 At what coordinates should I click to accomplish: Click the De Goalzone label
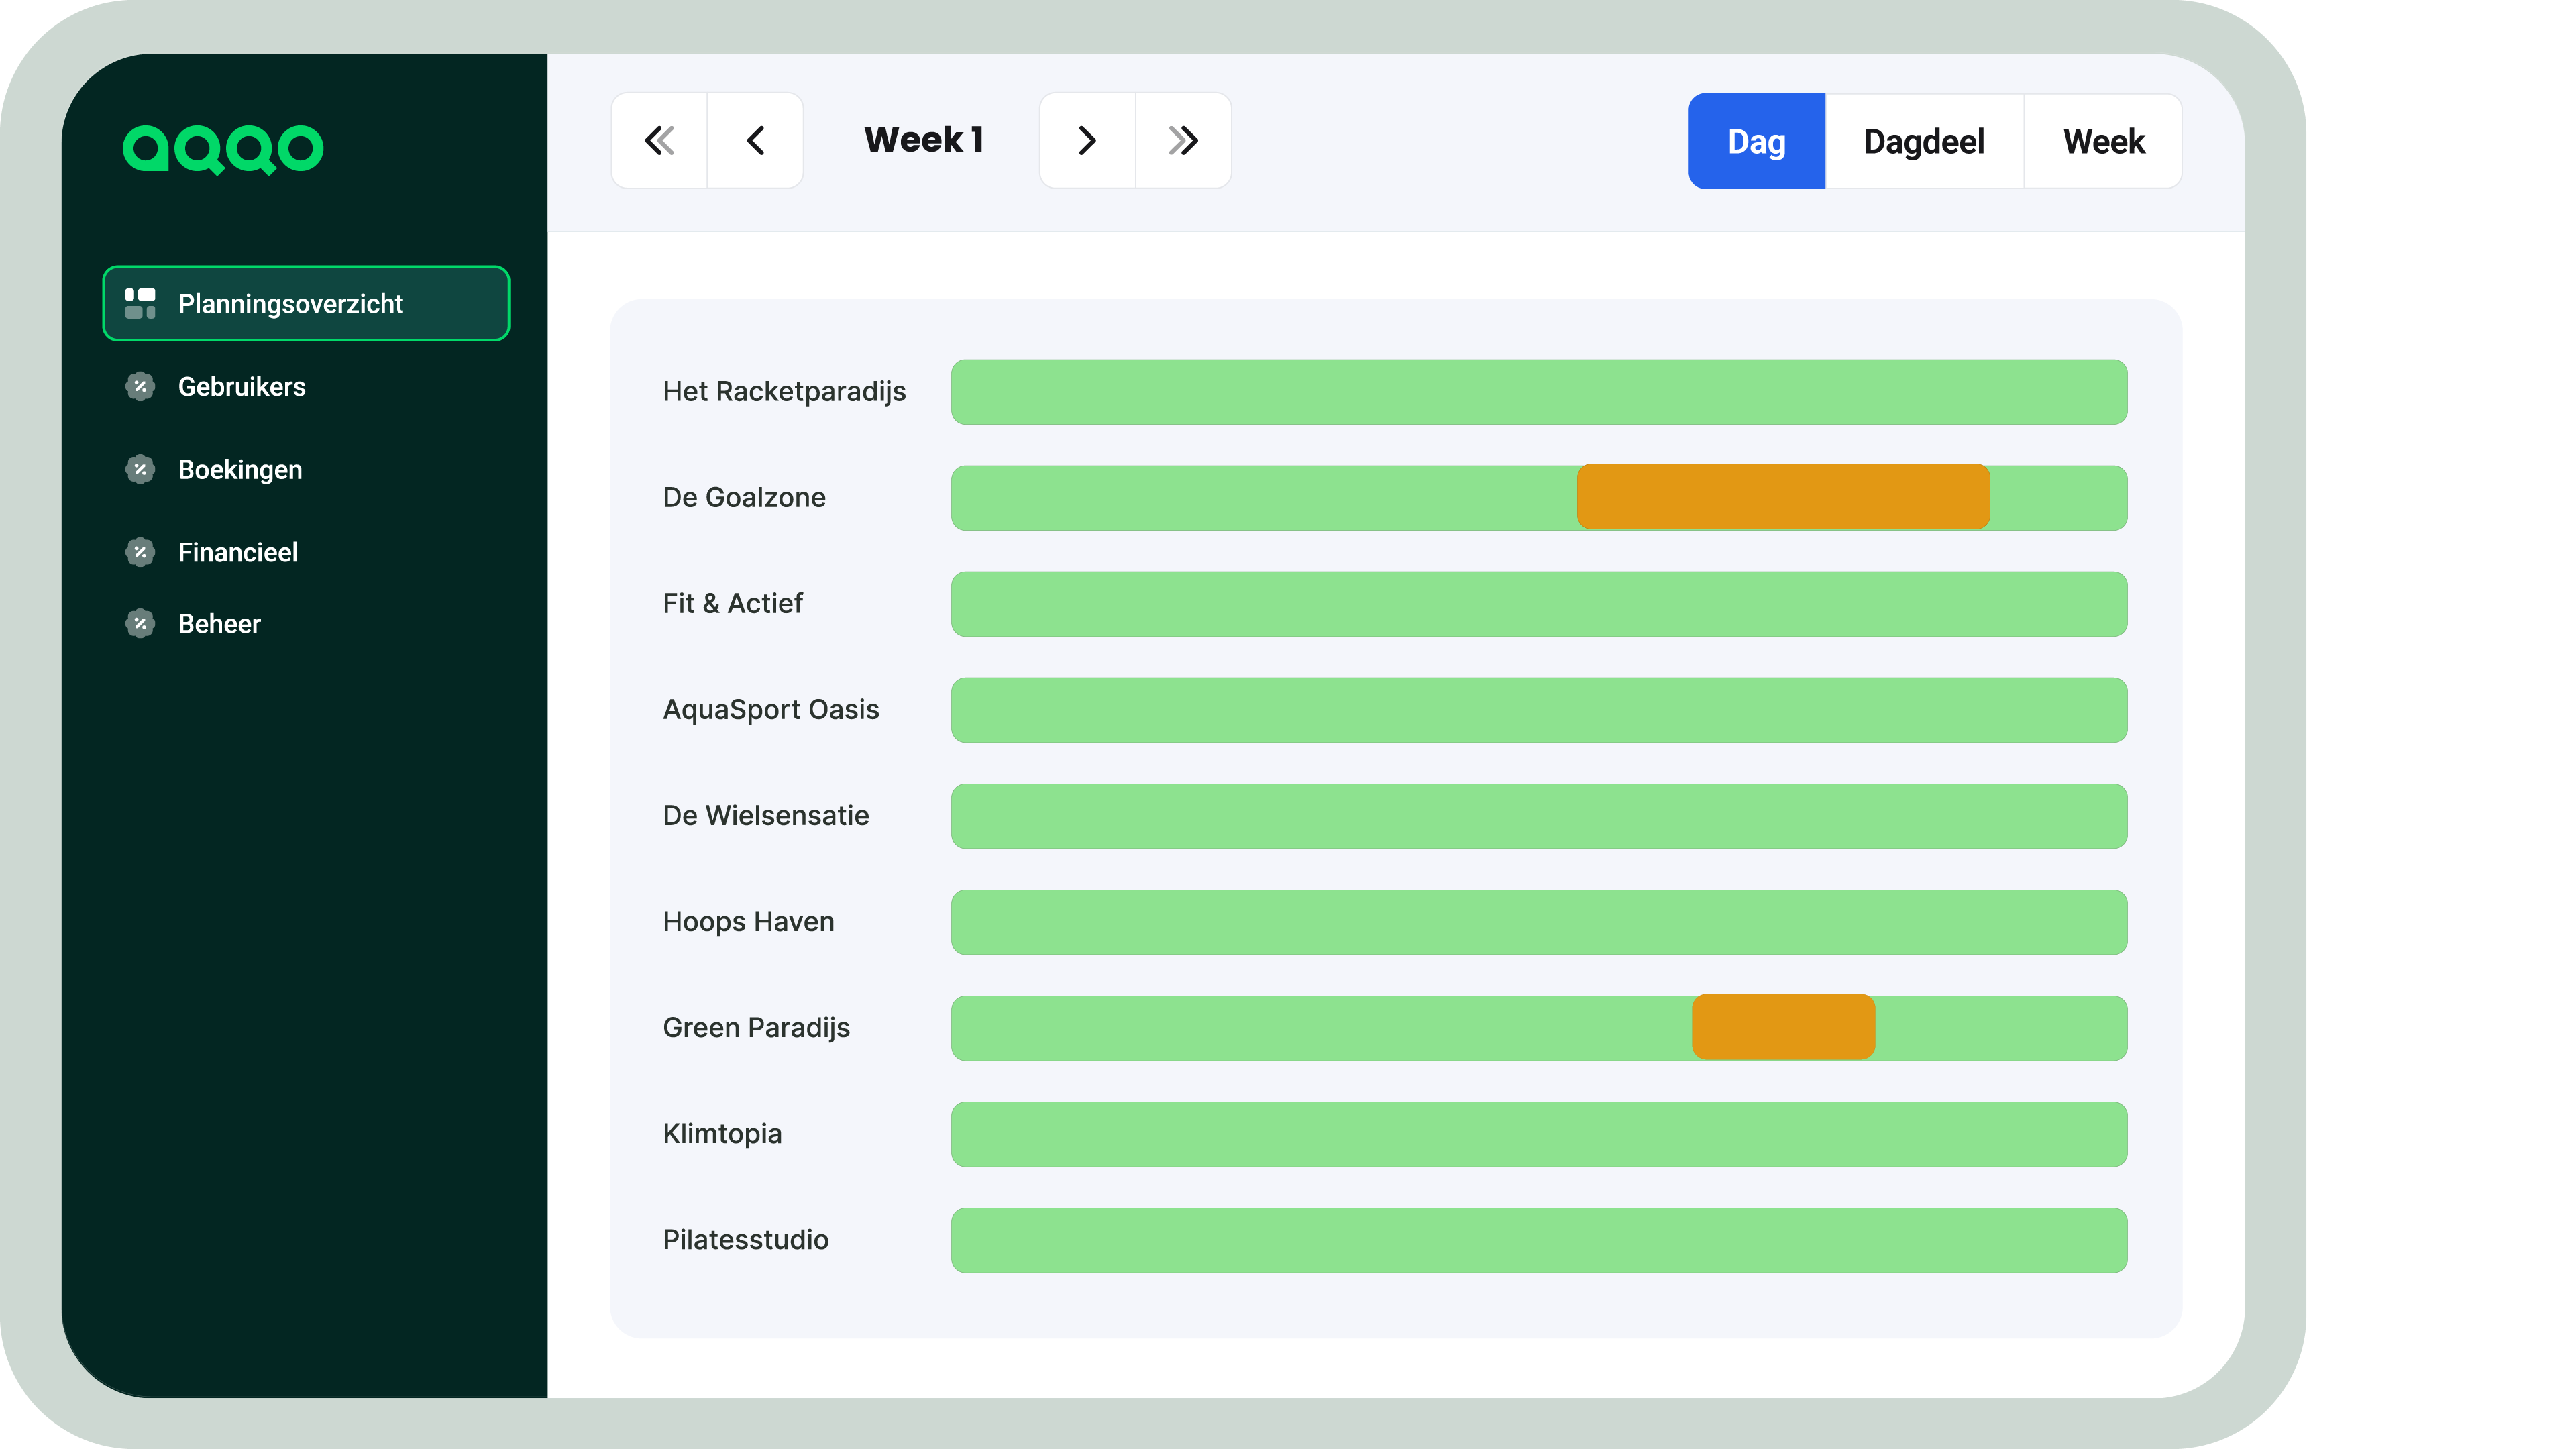744,497
